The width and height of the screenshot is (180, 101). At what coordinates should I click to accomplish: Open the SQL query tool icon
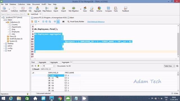click(x=30, y=9)
